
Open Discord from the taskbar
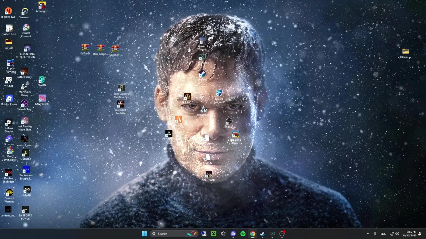pos(233,234)
